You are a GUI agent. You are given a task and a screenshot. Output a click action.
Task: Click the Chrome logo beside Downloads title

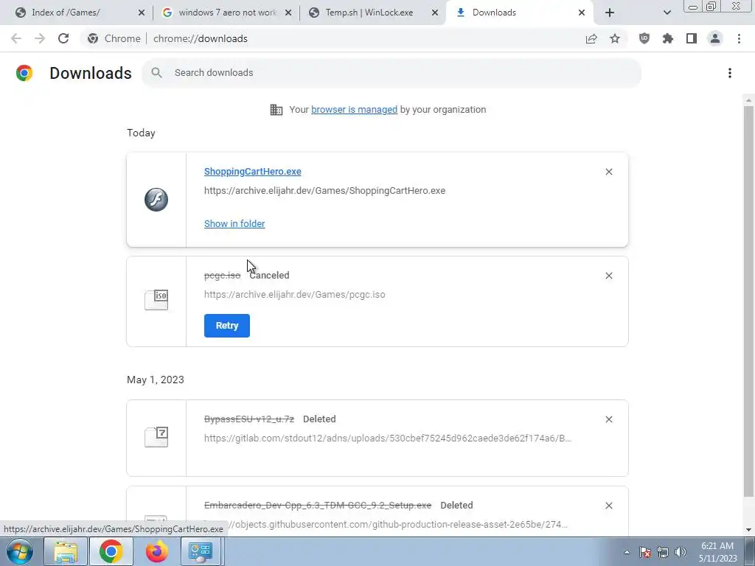pos(24,73)
